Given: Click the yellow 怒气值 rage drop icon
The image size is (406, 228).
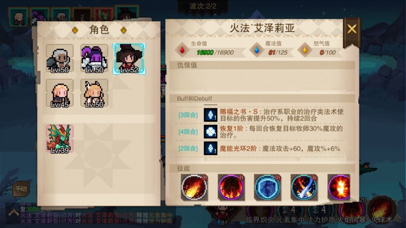Looking at the screenshot, I should click(x=305, y=50).
